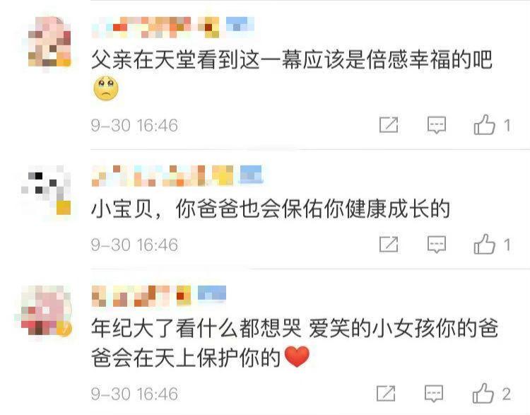Screen dimensions: 530x415
Task: Reply to the 小宝贝 comment
Action: tap(437, 244)
